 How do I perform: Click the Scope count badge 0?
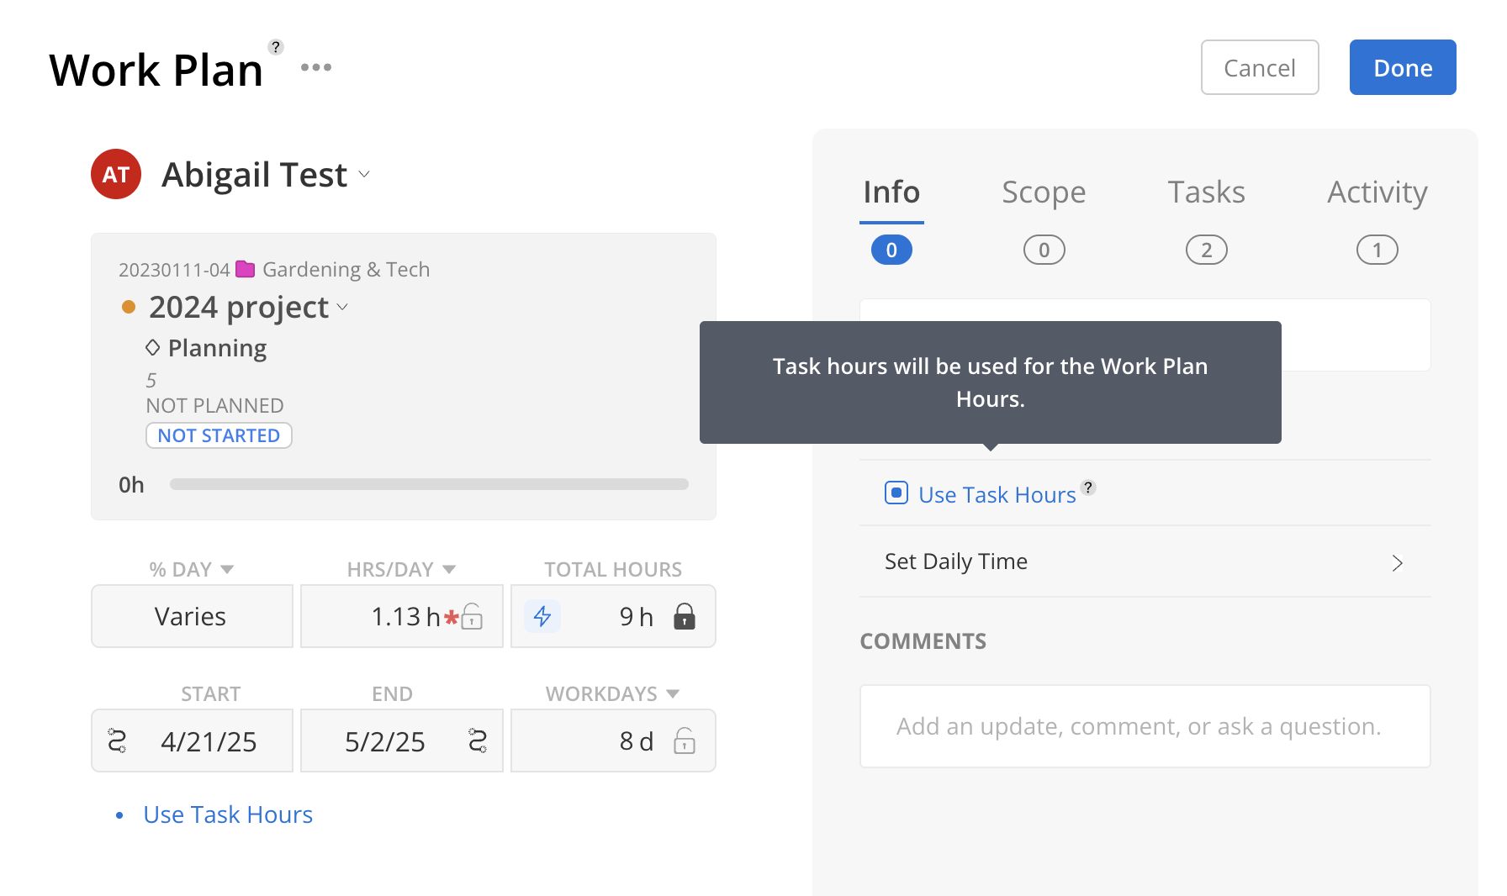point(1044,250)
